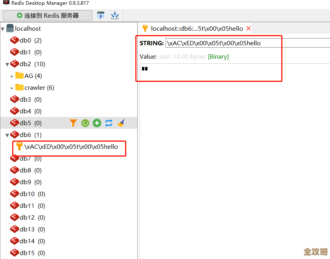Click the localhost server icon

click(10, 28)
